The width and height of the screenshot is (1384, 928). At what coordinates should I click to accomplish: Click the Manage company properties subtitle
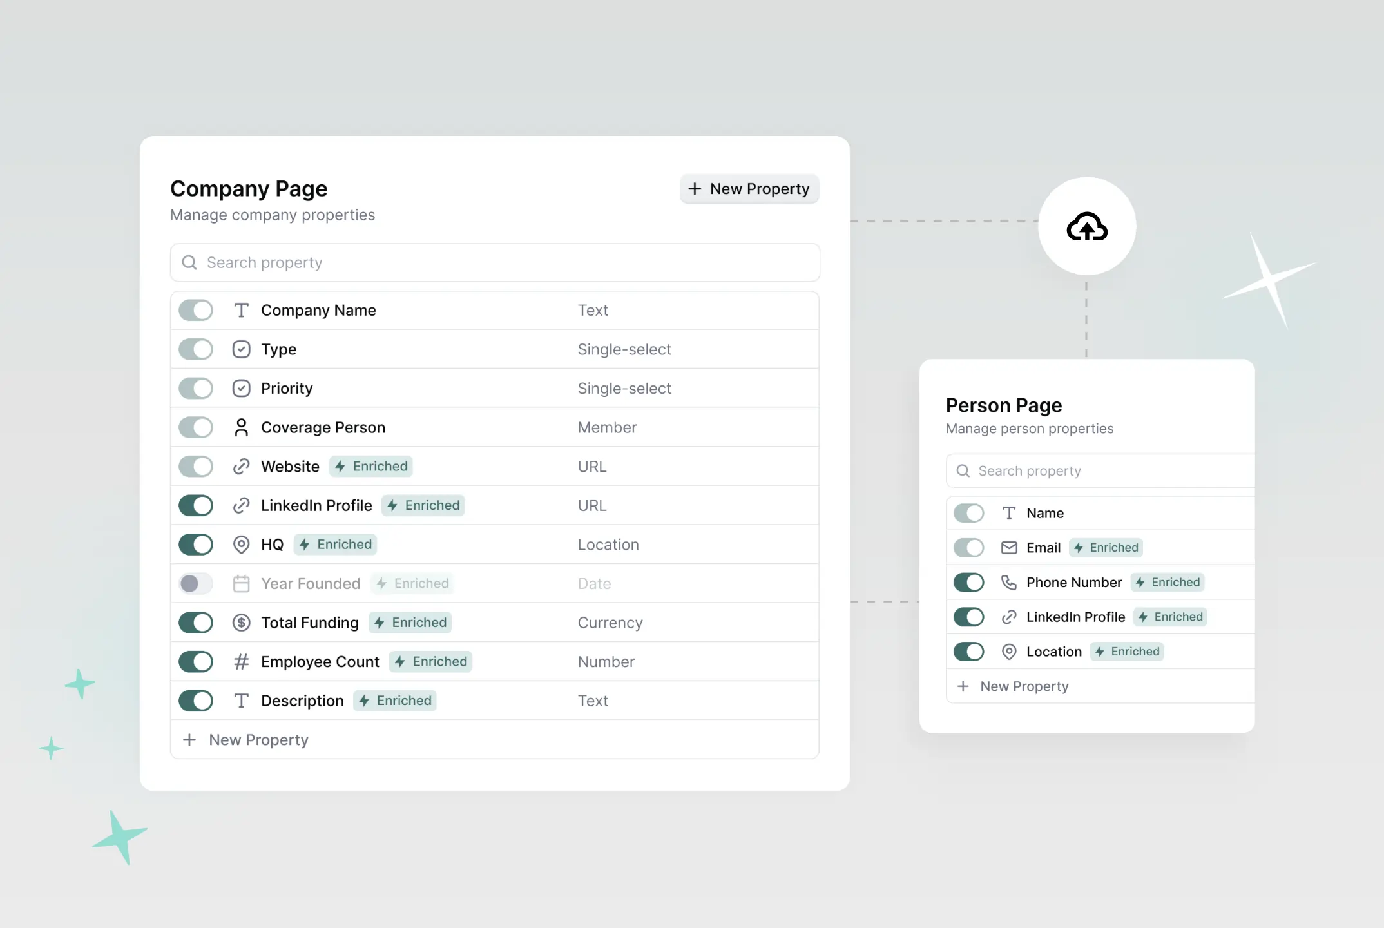(273, 215)
